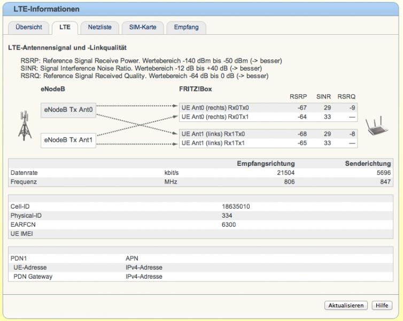The height and width of the screenshot is (321, 403).
Task: Click frequency value 806
Action: pyautogui.click(x=289, y=182)
